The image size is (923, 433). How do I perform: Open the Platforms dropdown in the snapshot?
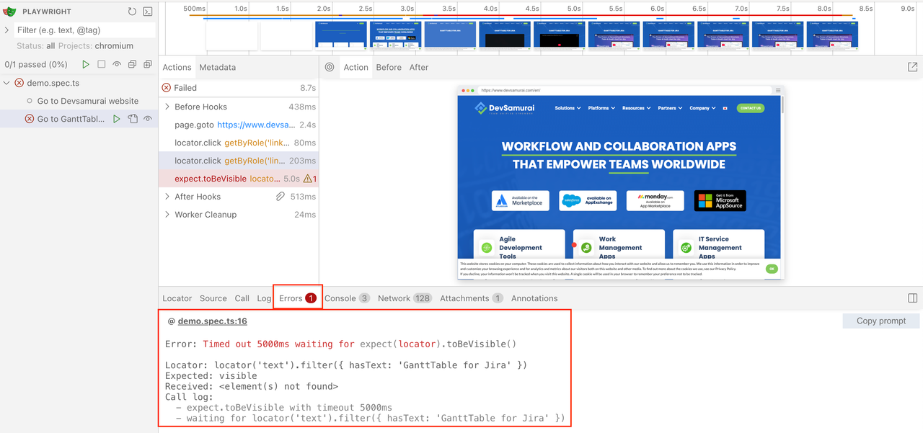[601, 108]
